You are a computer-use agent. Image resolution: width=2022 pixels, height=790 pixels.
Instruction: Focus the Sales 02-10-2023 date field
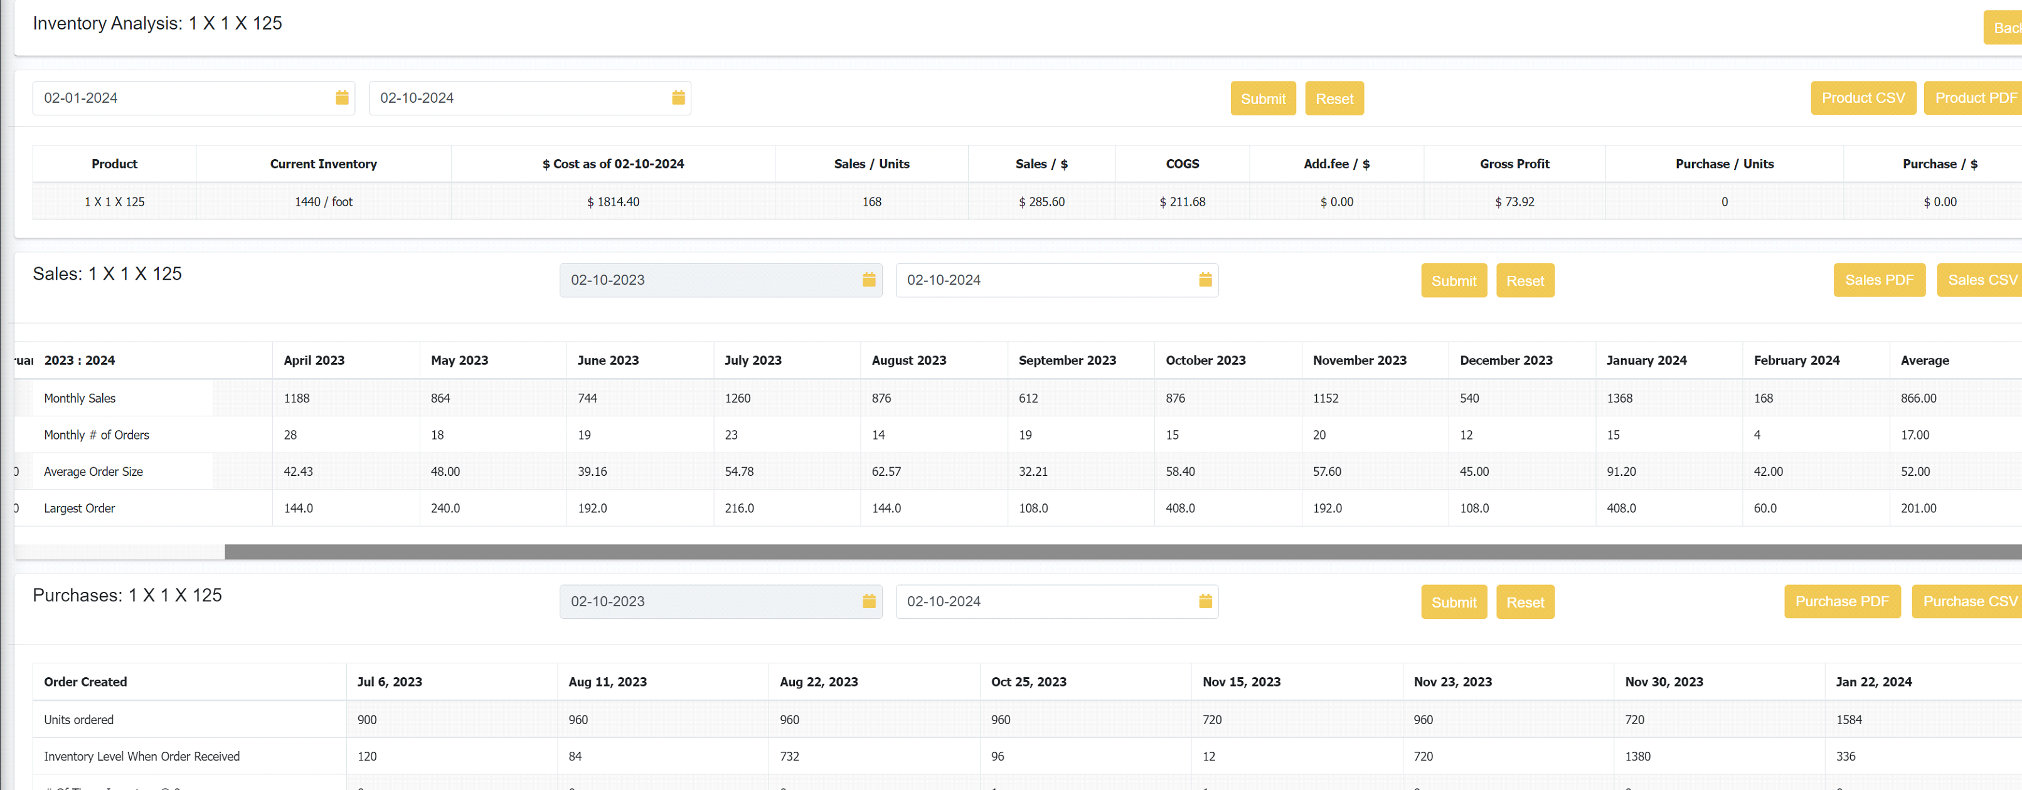pyautogui.click(x=721, y=280)
